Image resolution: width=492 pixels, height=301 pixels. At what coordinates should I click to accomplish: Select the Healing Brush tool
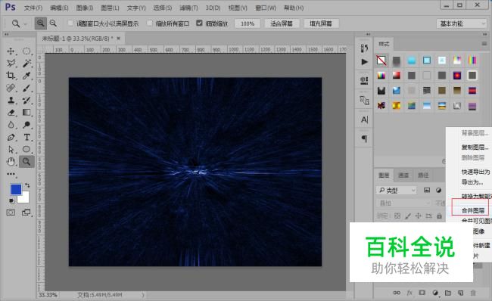click(11, 88)
